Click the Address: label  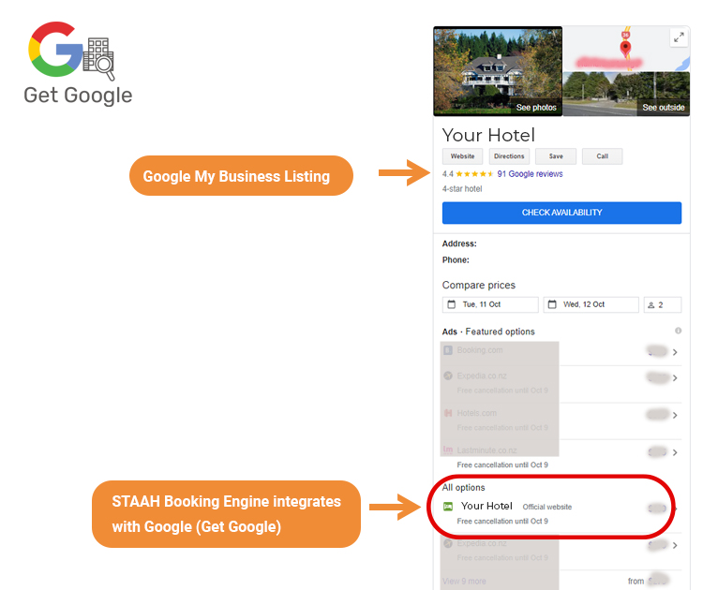click(459, 243)
